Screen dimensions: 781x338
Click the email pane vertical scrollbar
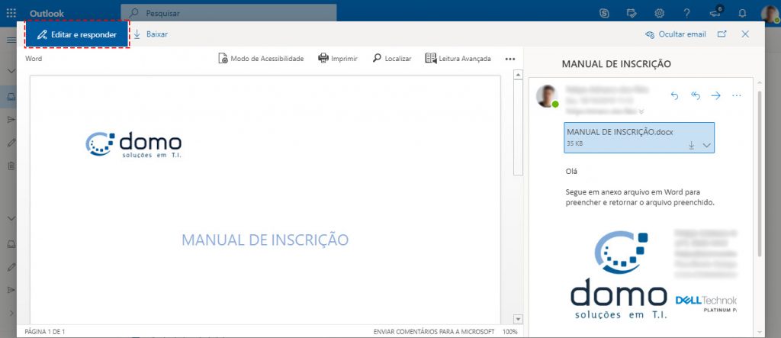(x=760, y=175)
